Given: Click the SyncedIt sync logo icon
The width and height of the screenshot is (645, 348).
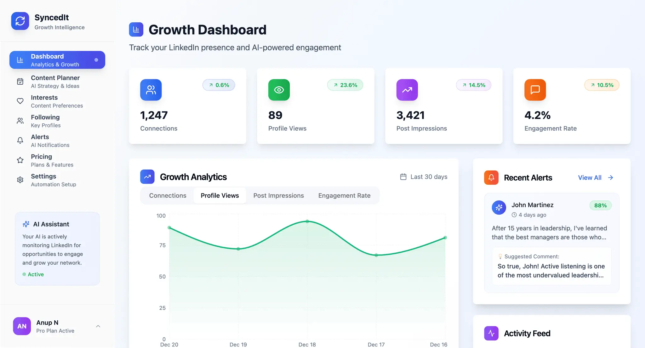Looking at the screenshot, I should 20,21.
